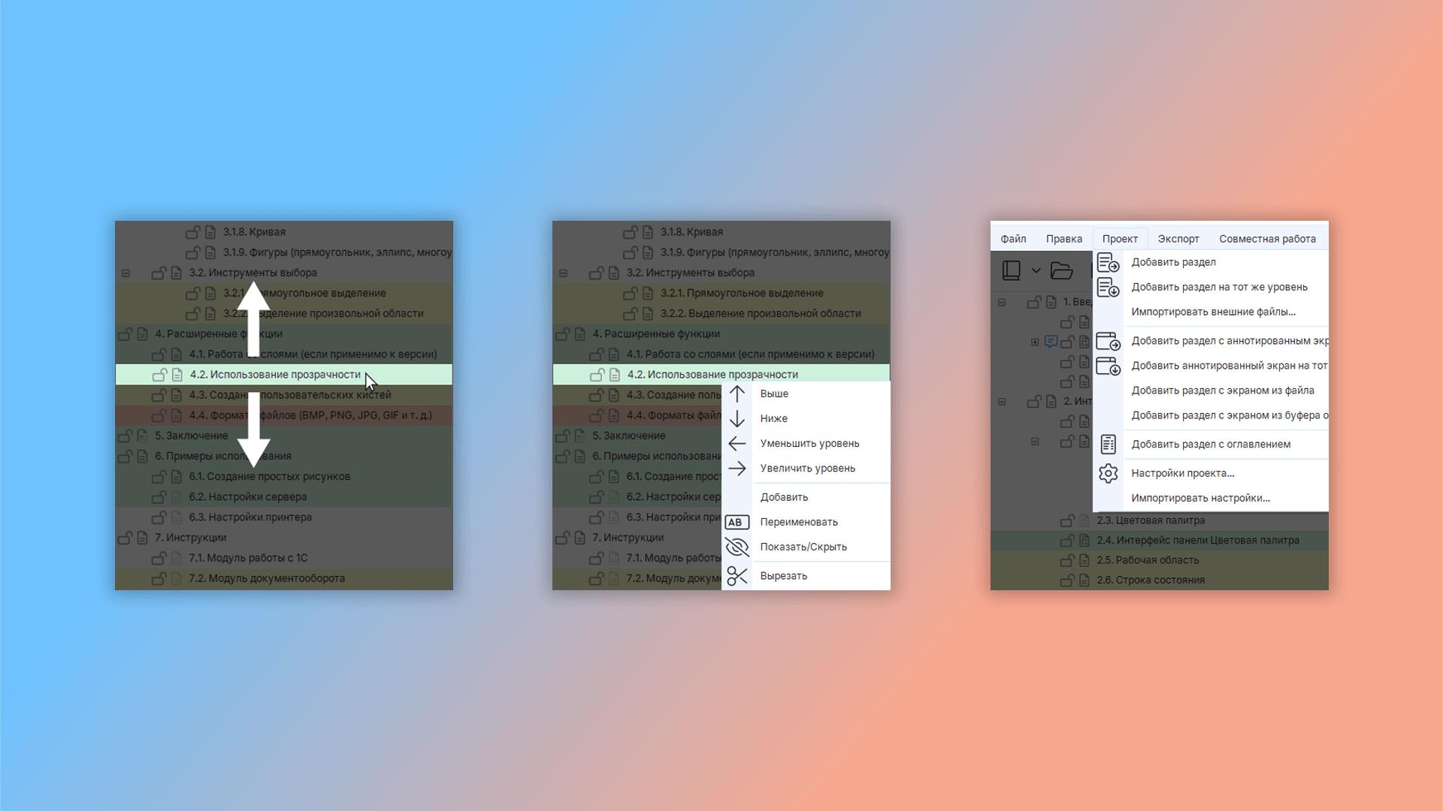The height and width of the screenshot is (811, 1443).
Task: Click Добавить раздел на тот же уровень
Action: tap(1219, 287)
